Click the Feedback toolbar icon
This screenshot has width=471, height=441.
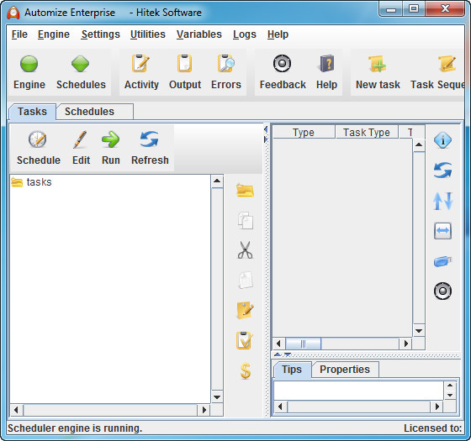tap(282, 63)
